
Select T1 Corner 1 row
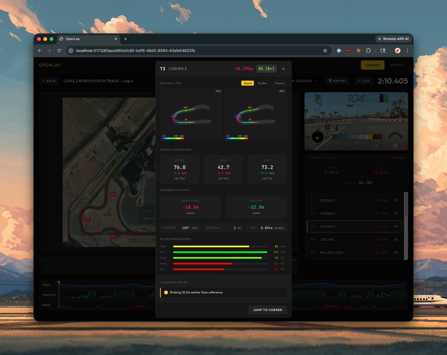coord(354,200)
